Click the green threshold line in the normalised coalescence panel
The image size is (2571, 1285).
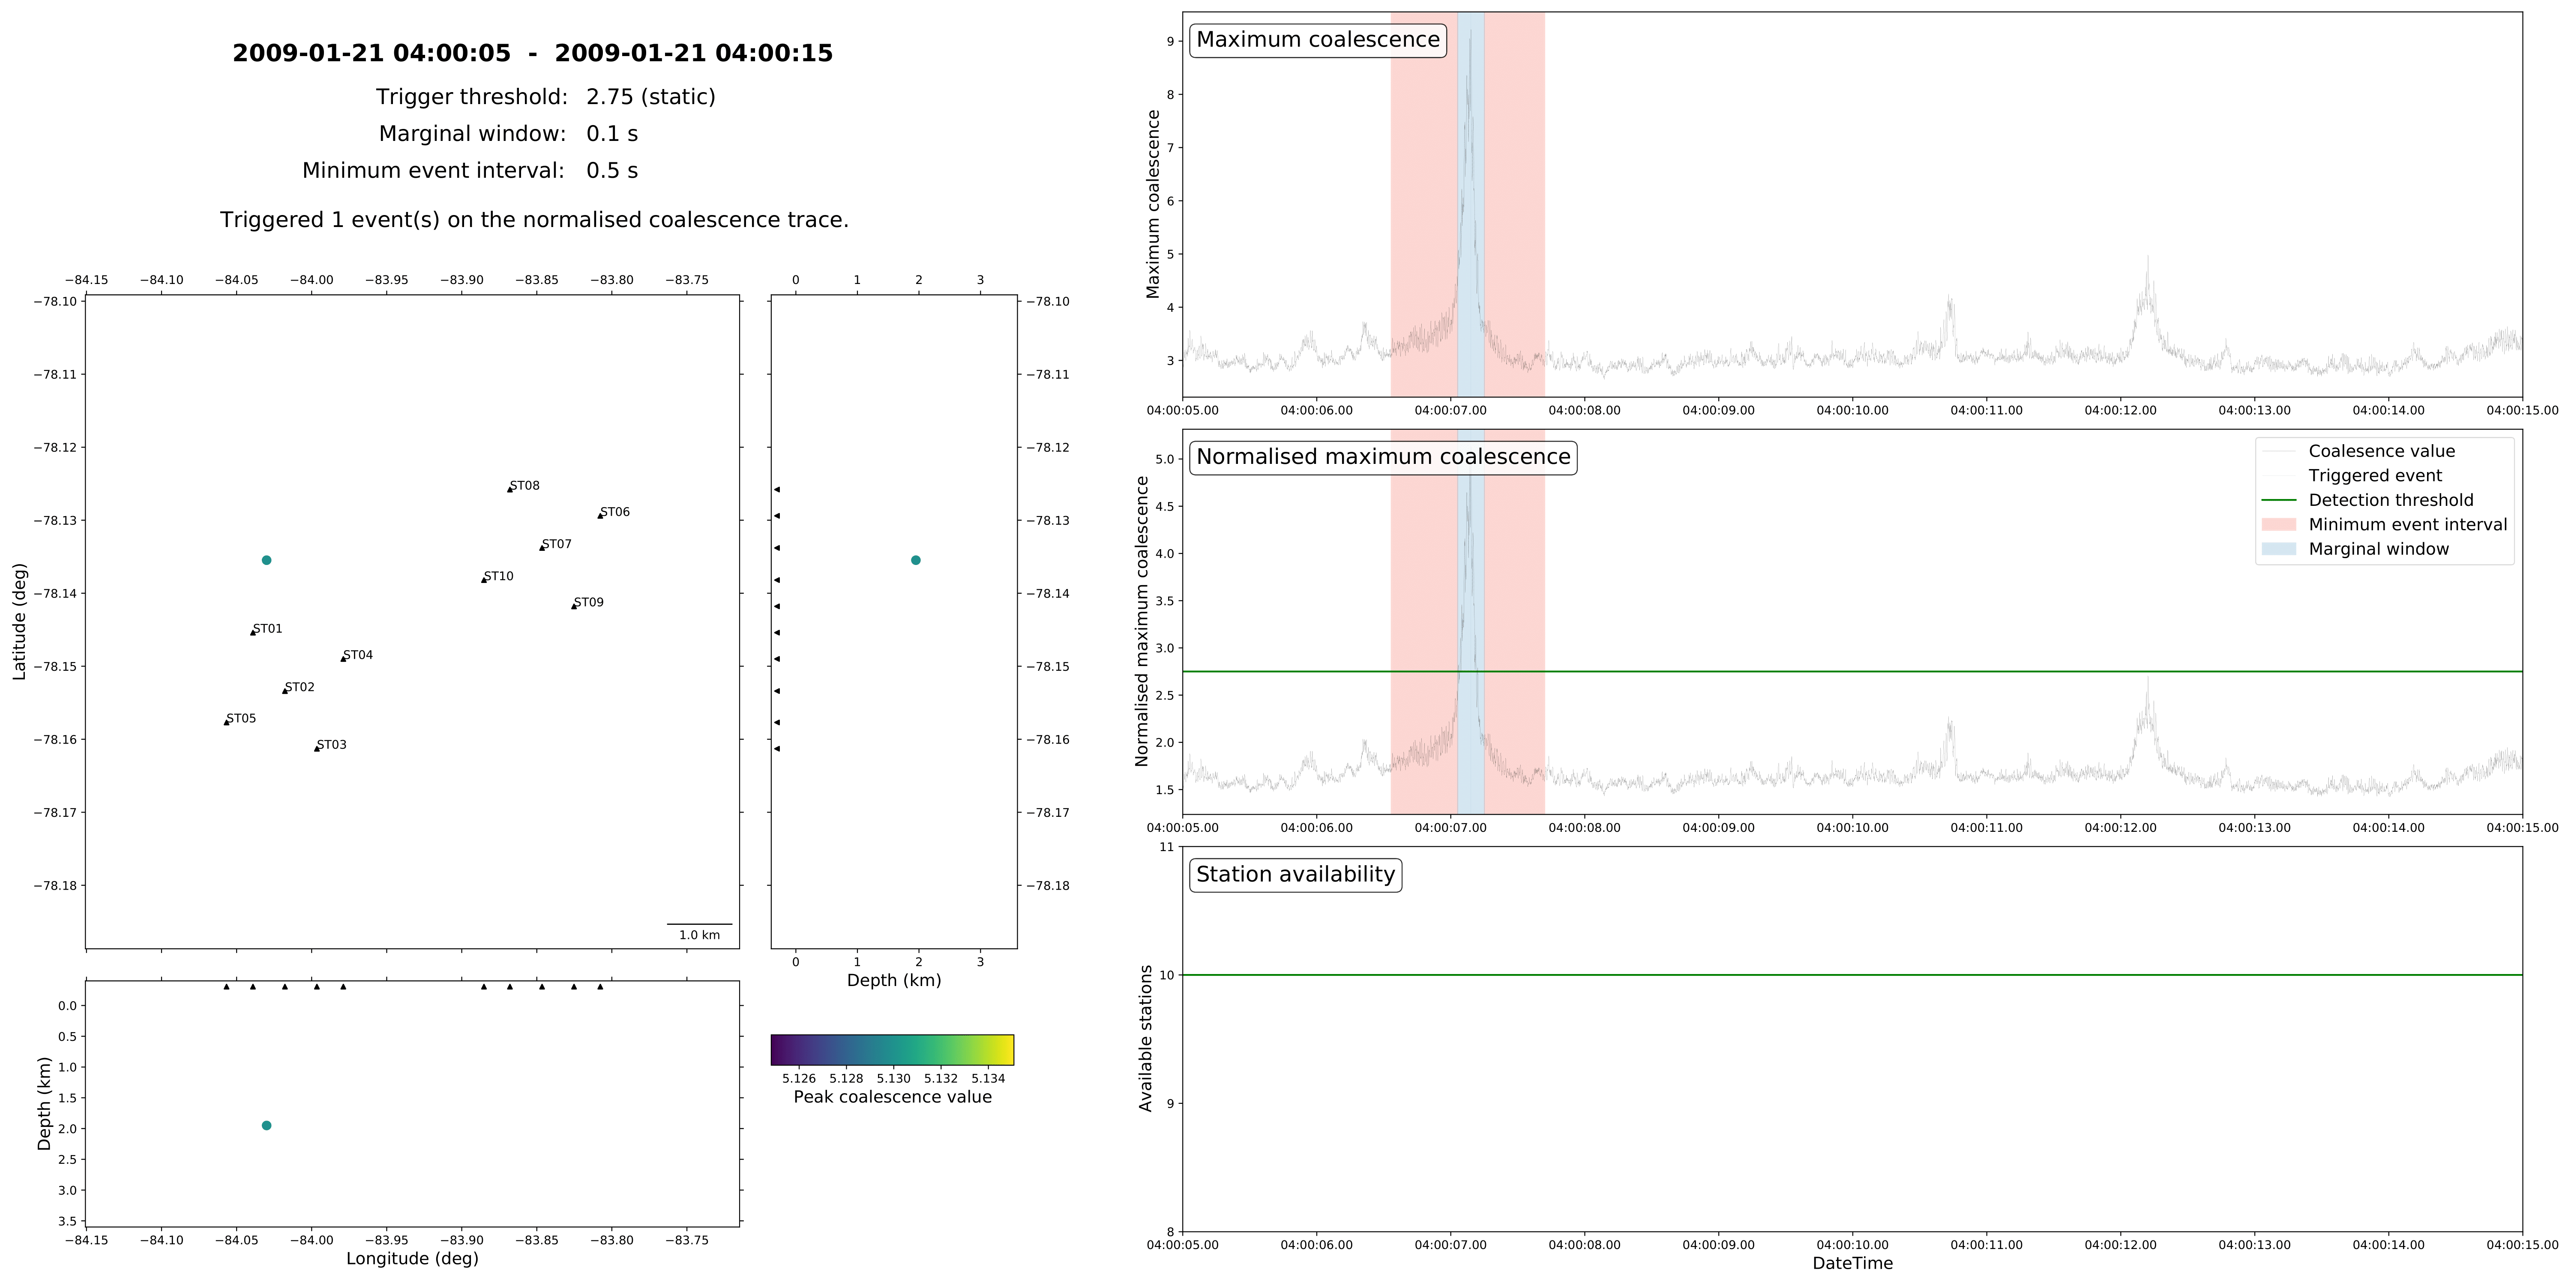tap(1852, 672)
